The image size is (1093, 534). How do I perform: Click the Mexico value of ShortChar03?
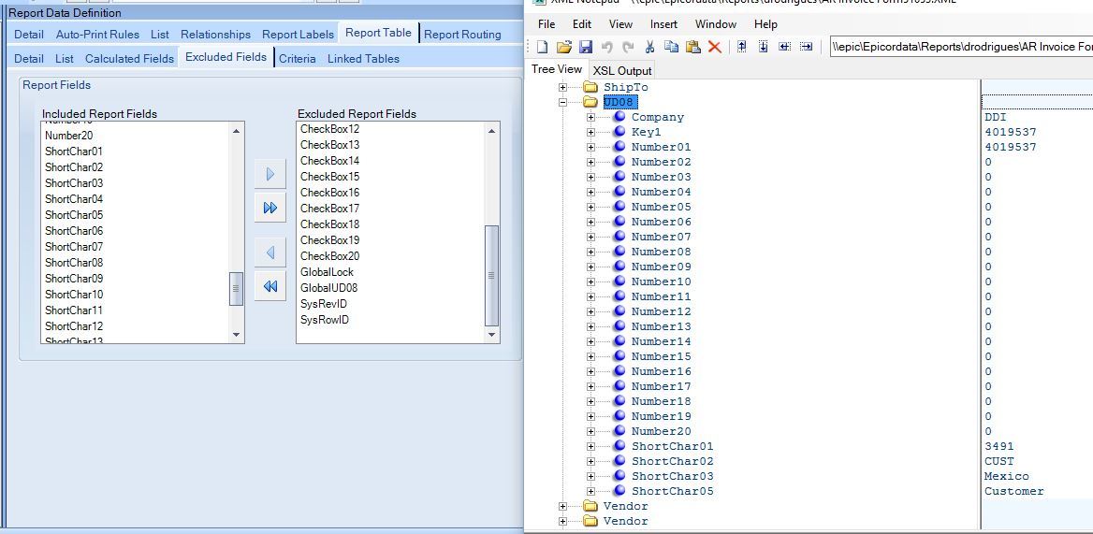(1007, 476)
